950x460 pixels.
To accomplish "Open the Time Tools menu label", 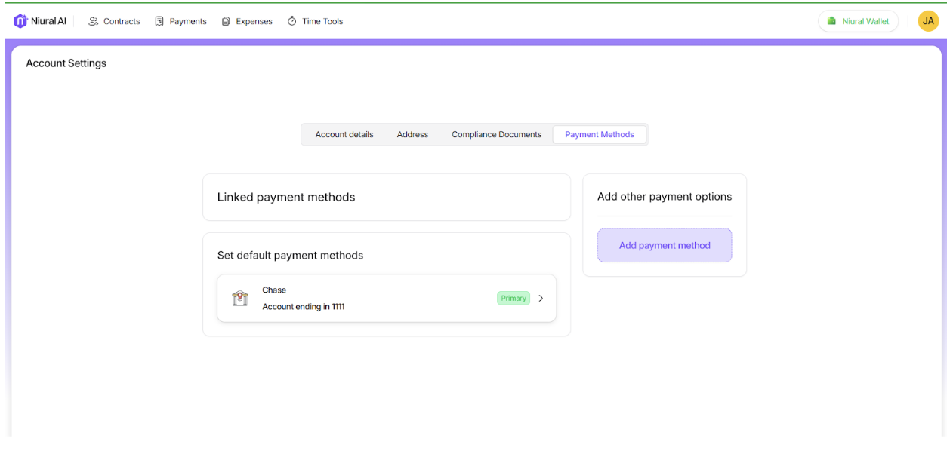I will pos(322,21).
